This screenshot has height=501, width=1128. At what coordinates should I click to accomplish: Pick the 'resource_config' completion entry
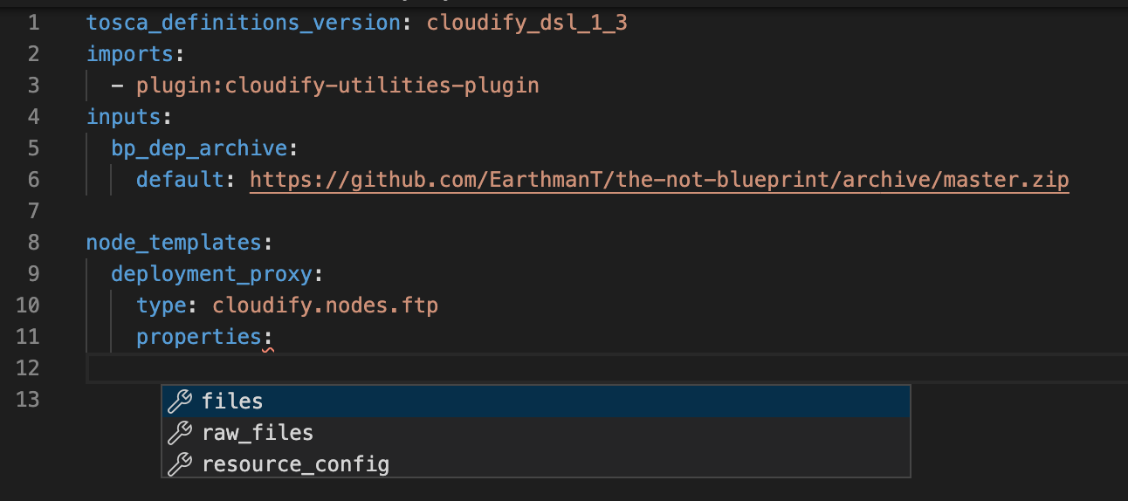pos(536,463)
